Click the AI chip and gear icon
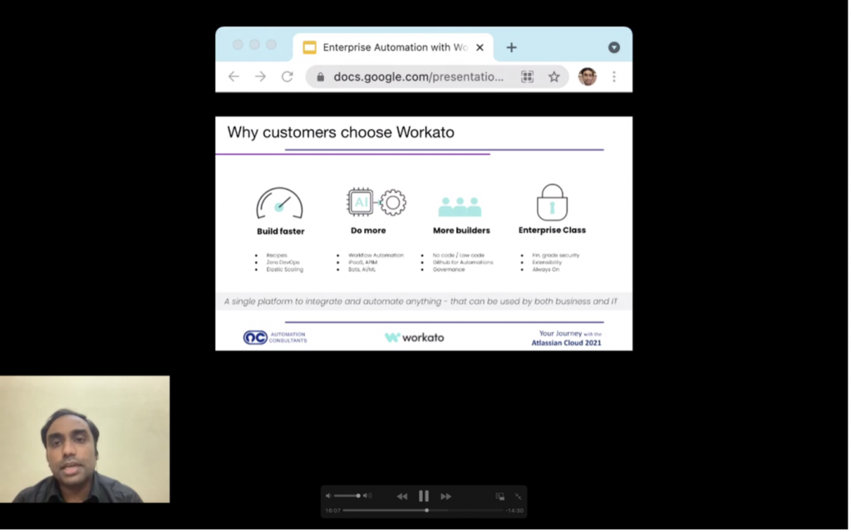Viewport: 851px width, 532px height. (376, 202)
